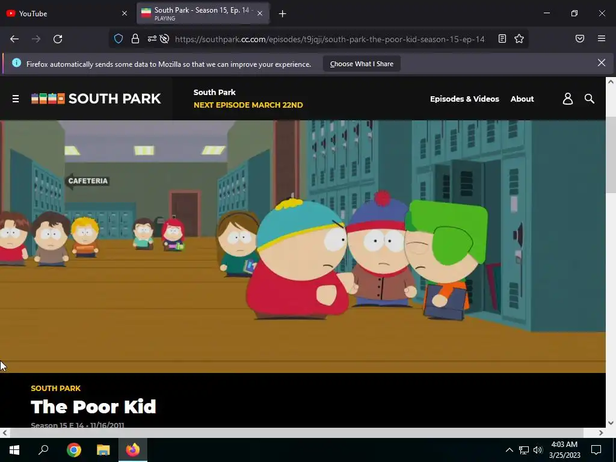
Task: Click the vertical scrollbar up arrow
Action: point(611,82)
